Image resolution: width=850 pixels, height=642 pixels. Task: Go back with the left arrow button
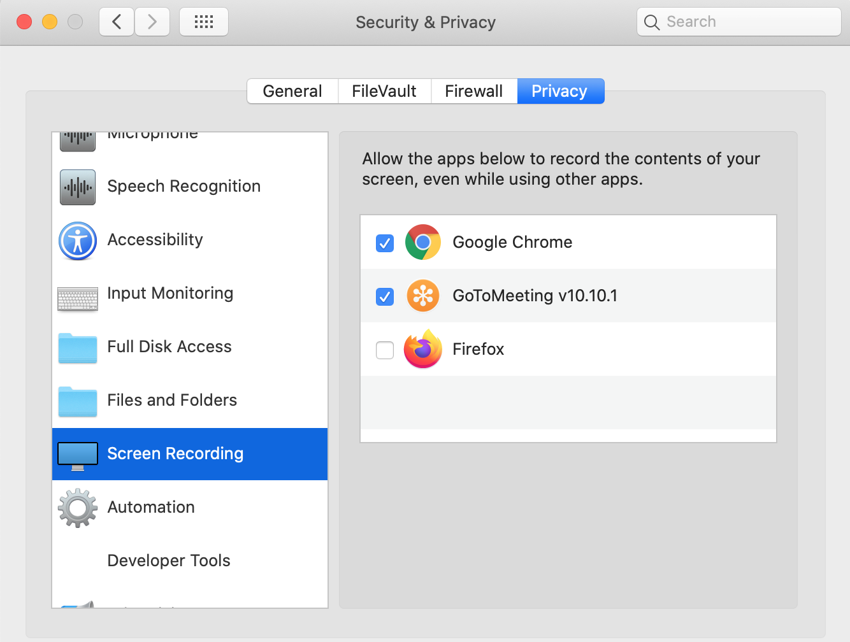117,22
